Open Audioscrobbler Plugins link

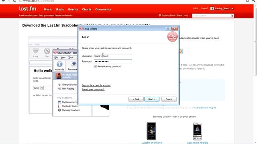[205, 108]
